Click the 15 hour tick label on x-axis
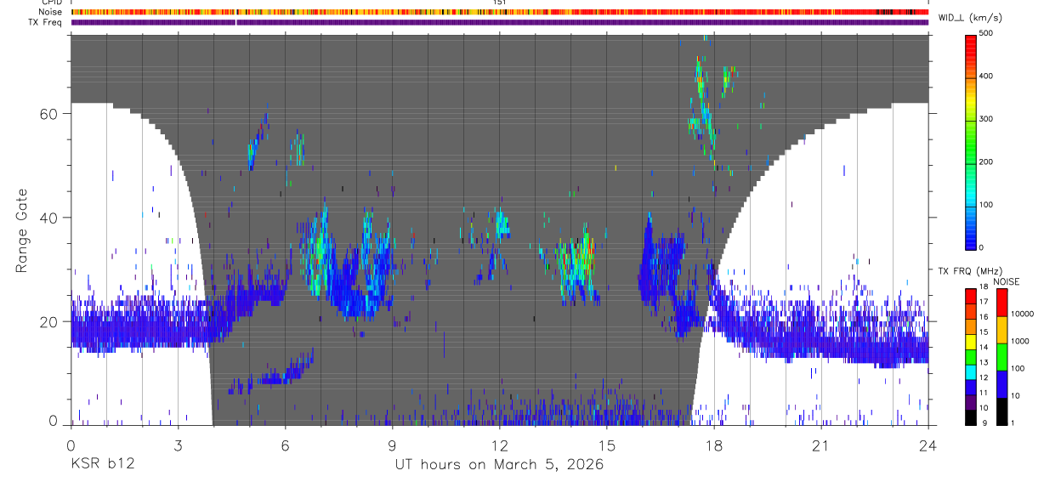Viewport: 1044px width, 482px height. 607,445
